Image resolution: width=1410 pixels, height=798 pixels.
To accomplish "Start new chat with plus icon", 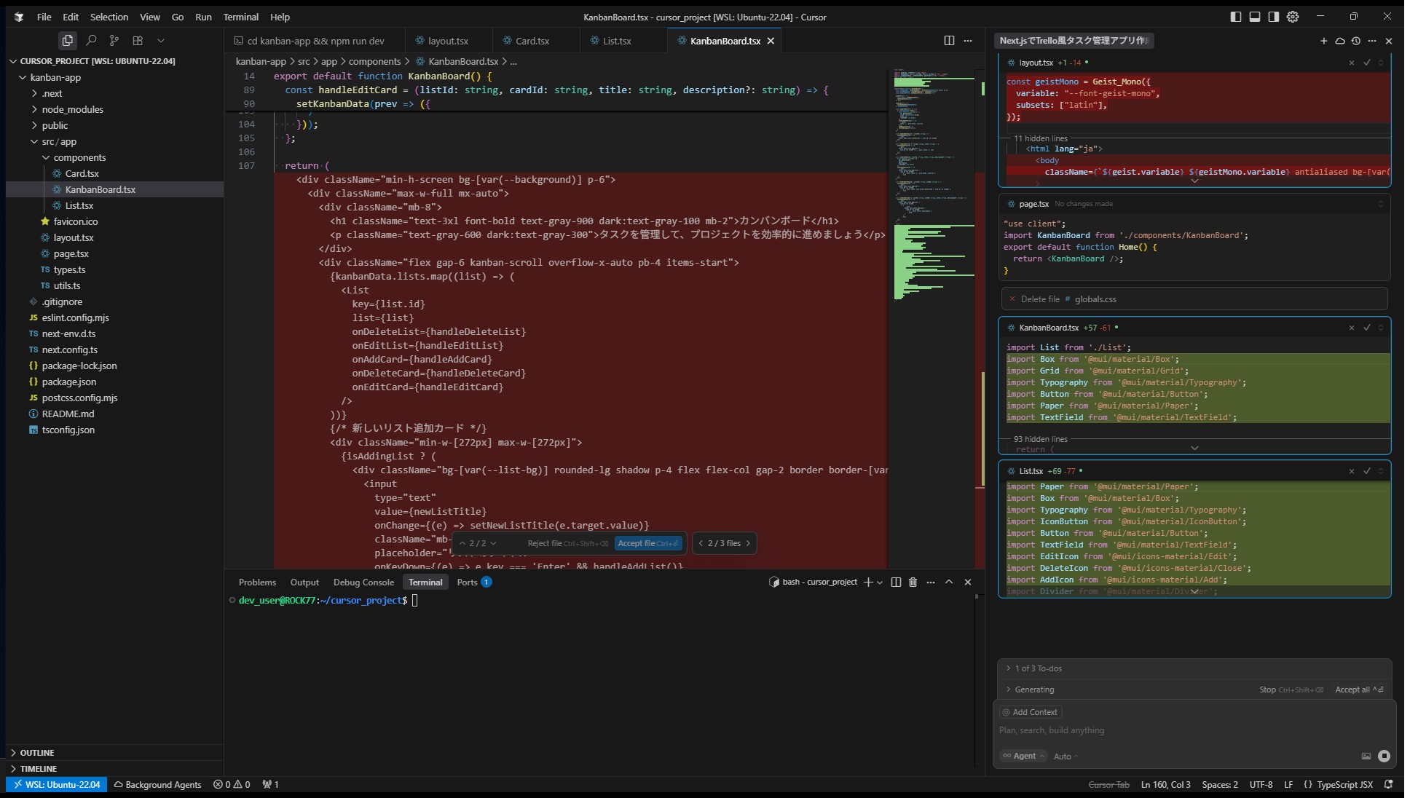I will click(x=1323, y=41).
